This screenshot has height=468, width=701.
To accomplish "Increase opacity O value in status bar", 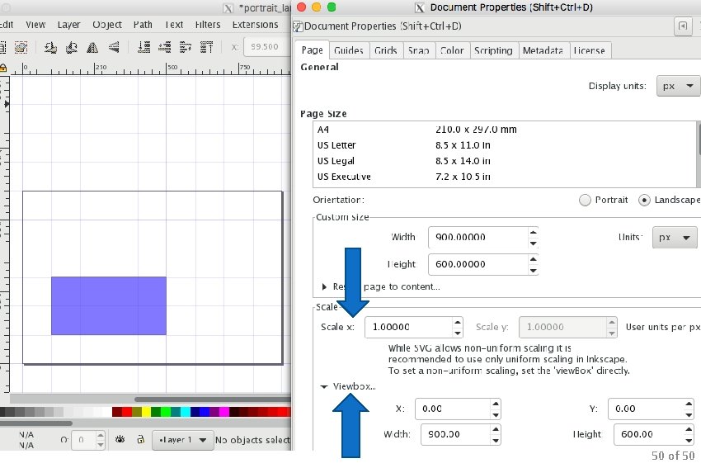I will (100, 435).
